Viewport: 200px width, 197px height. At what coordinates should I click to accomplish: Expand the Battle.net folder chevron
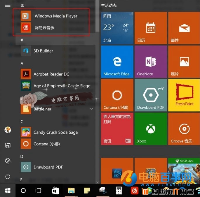click(x=91, y=109)
